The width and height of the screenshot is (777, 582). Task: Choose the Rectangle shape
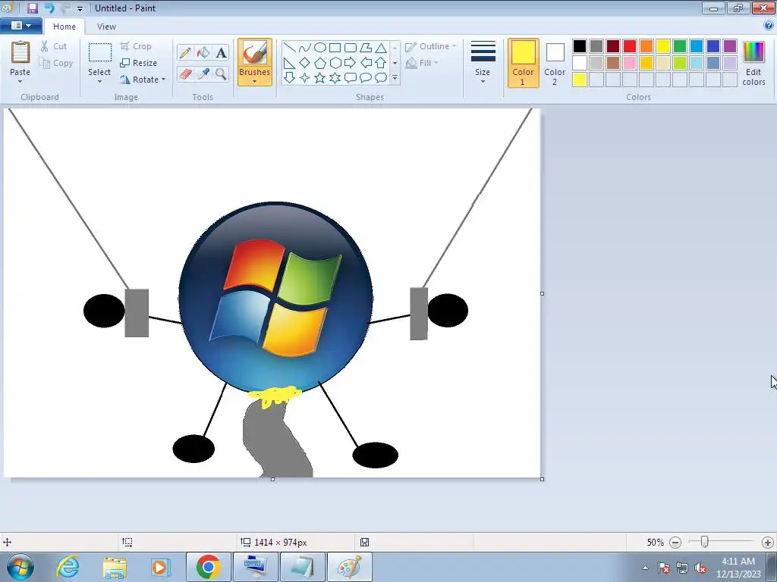(335, 48)
